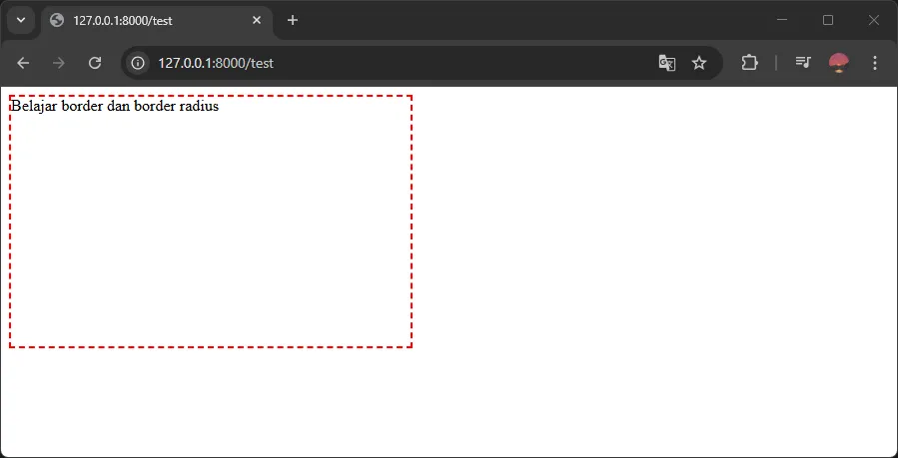The height and width of the screenshot is (458, 898).
Task: Close the 127.0.0.1:8000/test tab
Action: (x=257, y=20)
